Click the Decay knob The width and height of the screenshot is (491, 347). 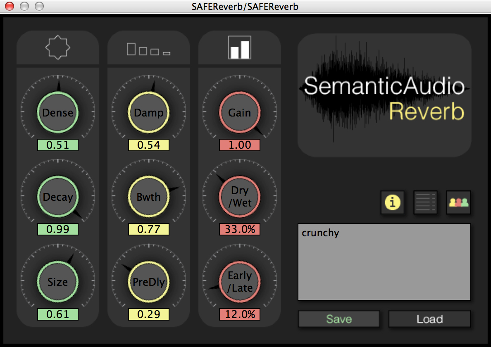58,197
